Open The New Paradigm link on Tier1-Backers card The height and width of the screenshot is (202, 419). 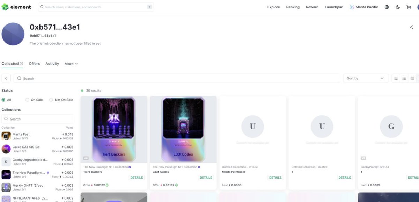pos(105,167)
